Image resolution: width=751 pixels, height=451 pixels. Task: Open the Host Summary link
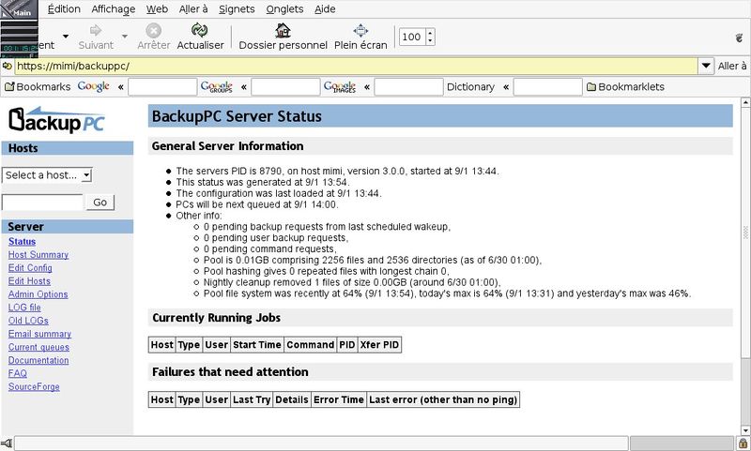(x=38, y=255)
